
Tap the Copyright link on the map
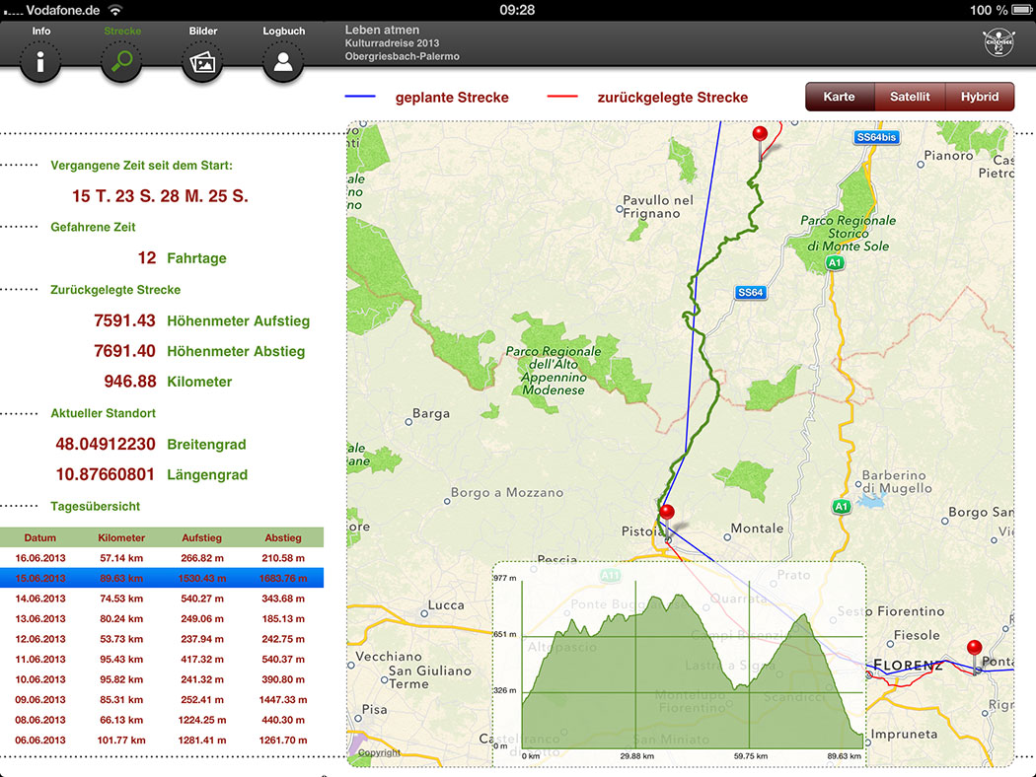click(379, 752)
